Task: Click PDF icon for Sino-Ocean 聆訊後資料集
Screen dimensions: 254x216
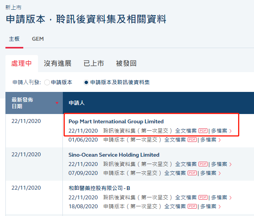Action: 203,164
